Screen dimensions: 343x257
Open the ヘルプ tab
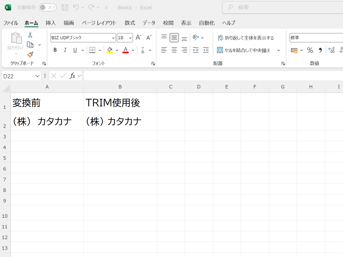pyautogui.click(x=229, y=23)
